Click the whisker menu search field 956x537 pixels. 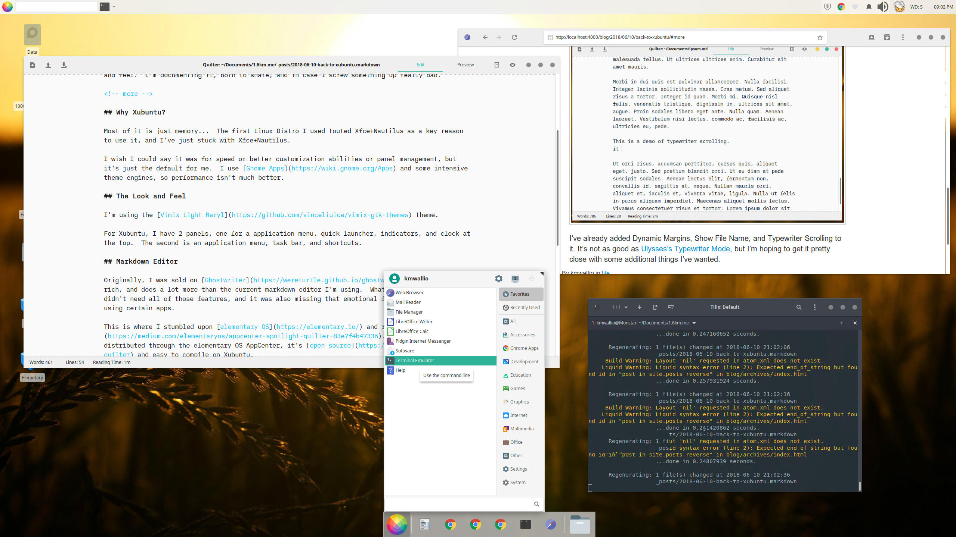point(464,504)
